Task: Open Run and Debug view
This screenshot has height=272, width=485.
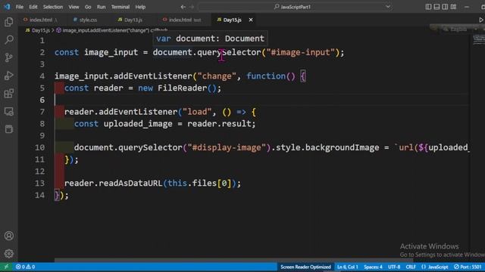Action: click(x=9, y=76)
